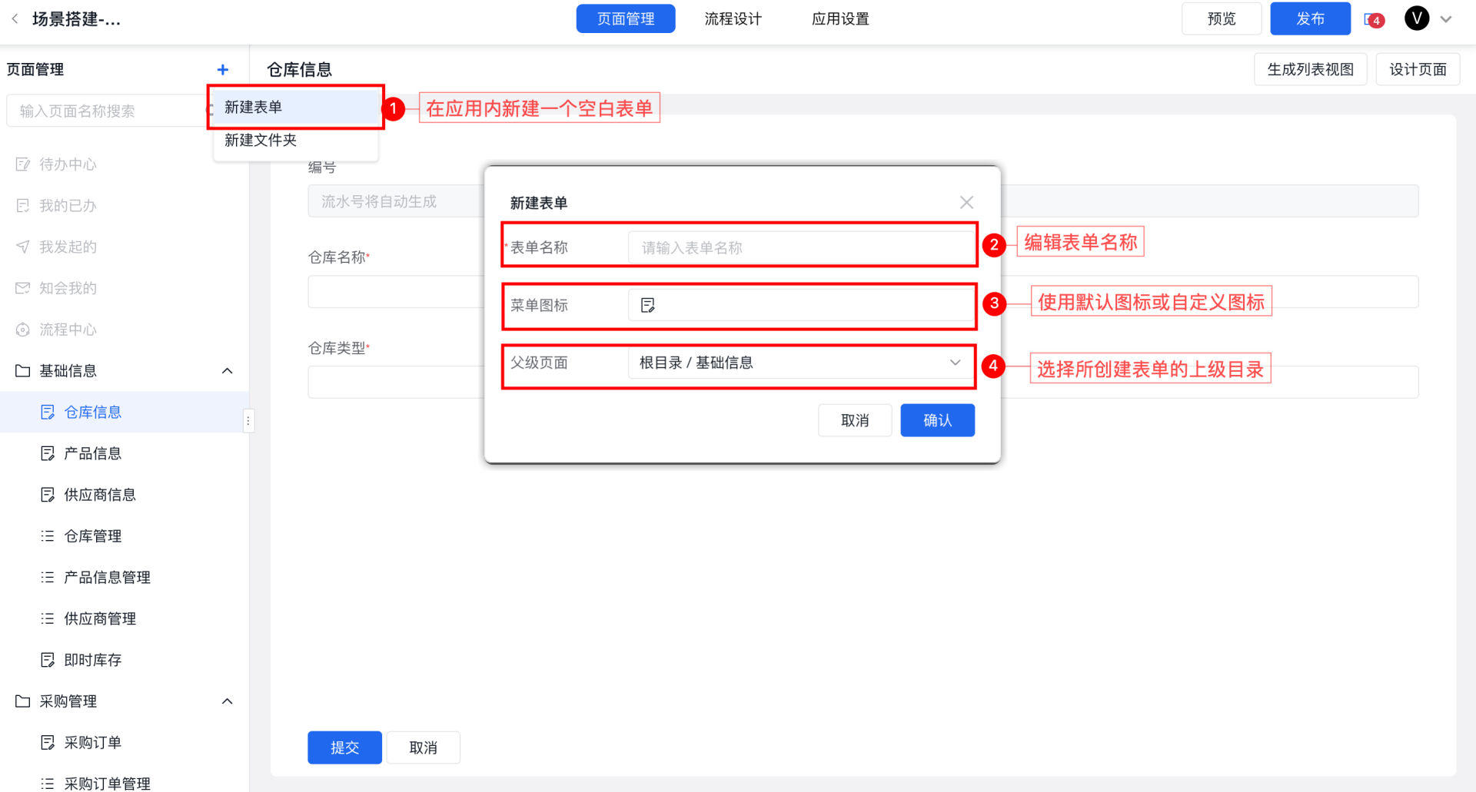Click the 确认 button in dialog

click(x=937, y=420)
